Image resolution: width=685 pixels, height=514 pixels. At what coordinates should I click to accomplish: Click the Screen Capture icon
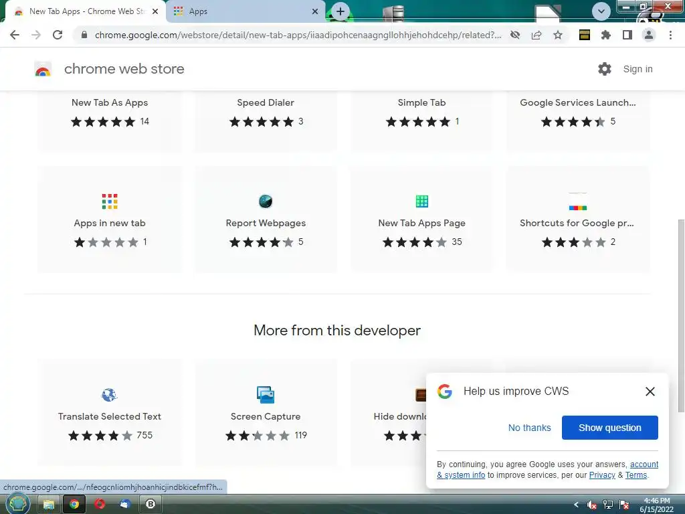pos(266,395)
